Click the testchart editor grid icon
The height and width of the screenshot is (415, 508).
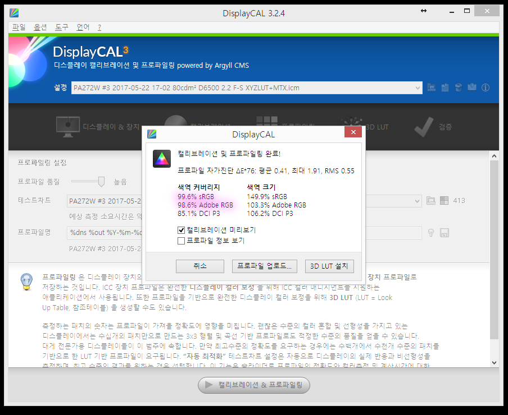(444, 201)
